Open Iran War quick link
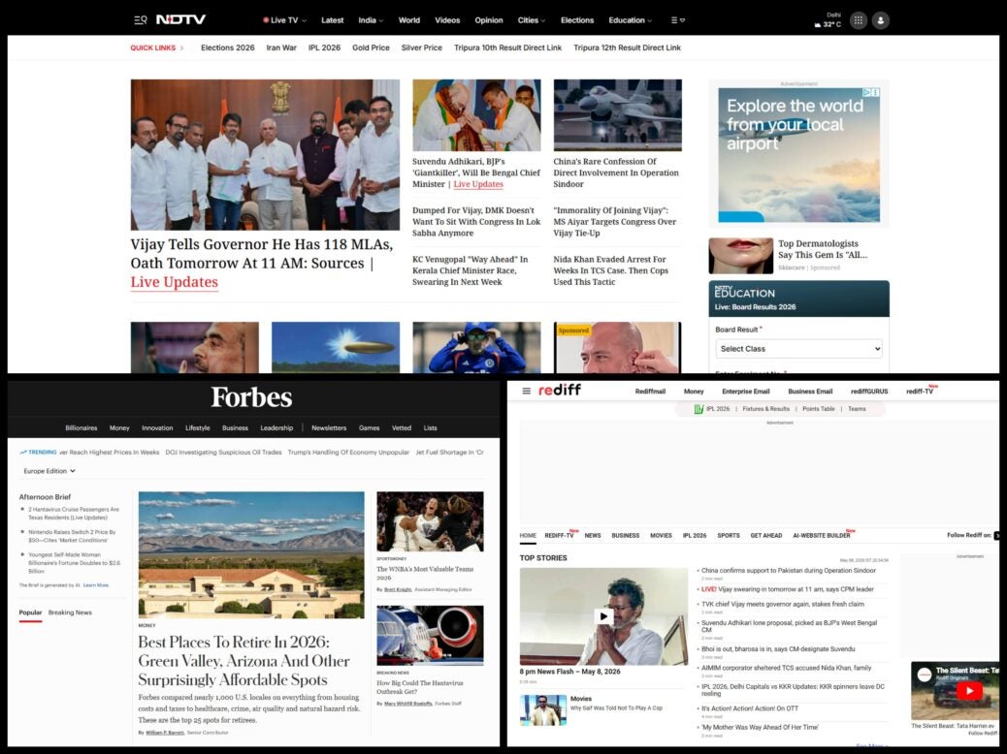The image size is (1007, 754). [281, 48]
